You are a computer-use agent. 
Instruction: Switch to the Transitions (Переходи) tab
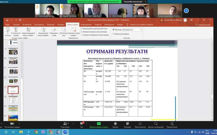tap(50, 25)
